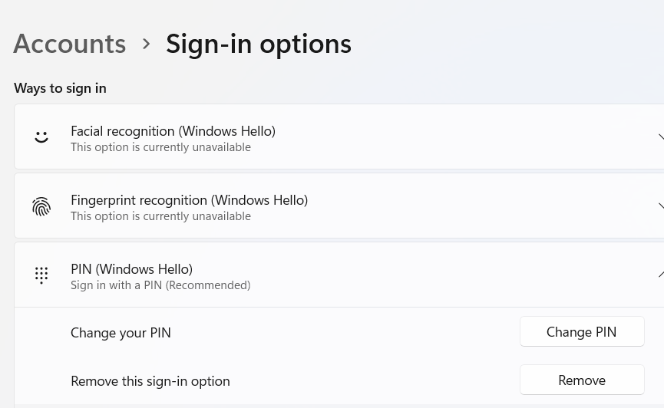
Task: Click the Remove this sign-in option label
Action: 150,381
